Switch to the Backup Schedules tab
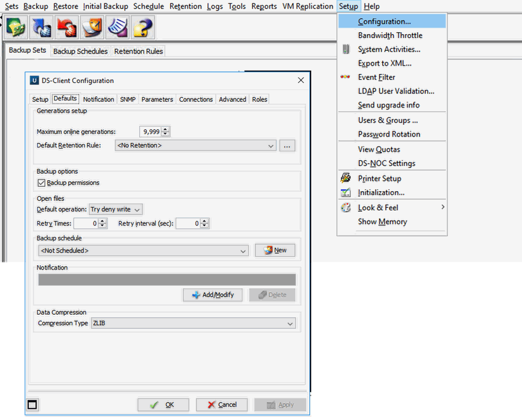The height and width of the screenshot is (417, 522). point(80,51)
